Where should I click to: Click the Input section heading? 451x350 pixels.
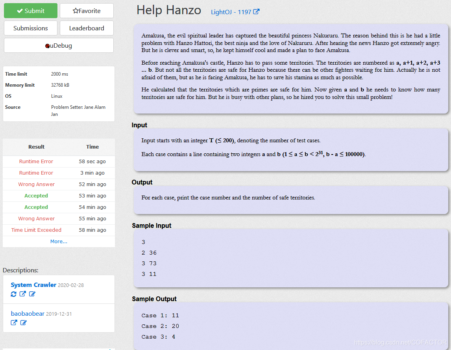(139, 125)
